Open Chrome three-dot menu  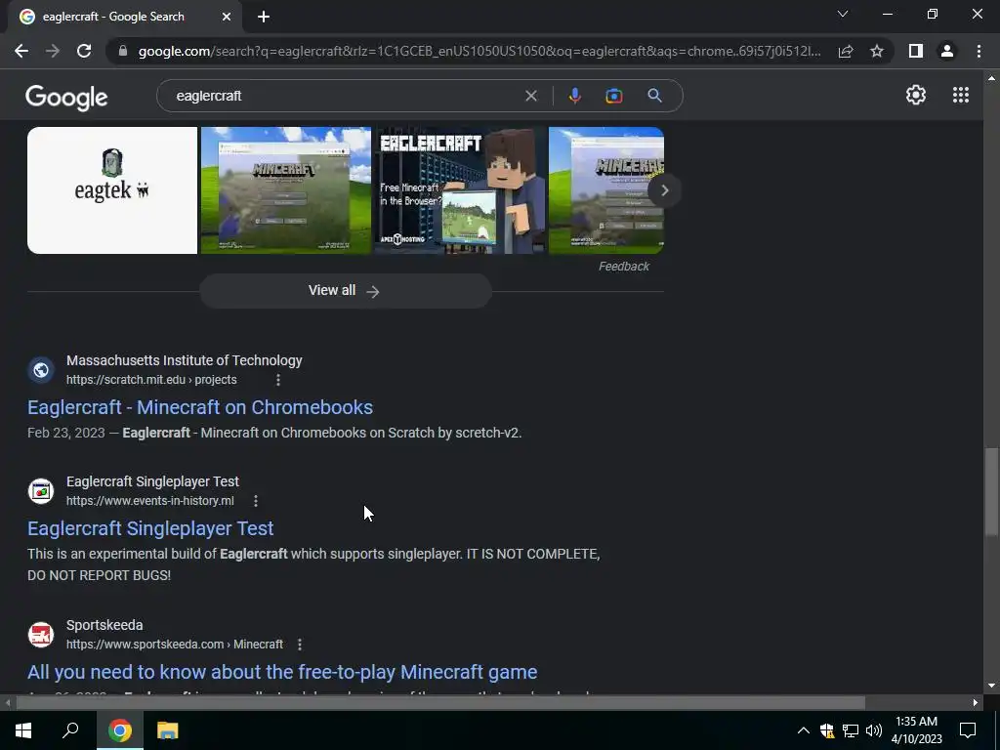pos(979,51)
